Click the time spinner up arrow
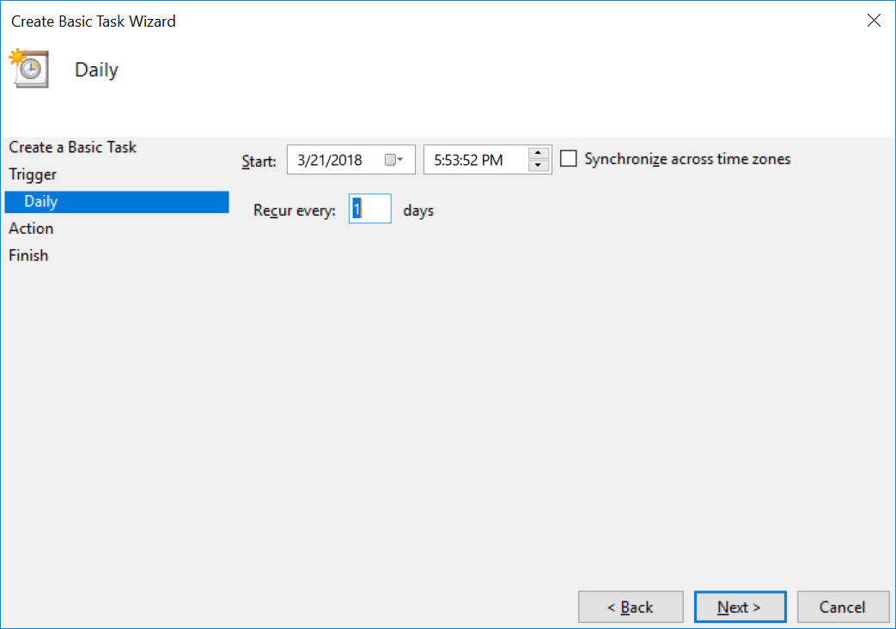Screen dimensions: 896x629 tap(539, 153)
